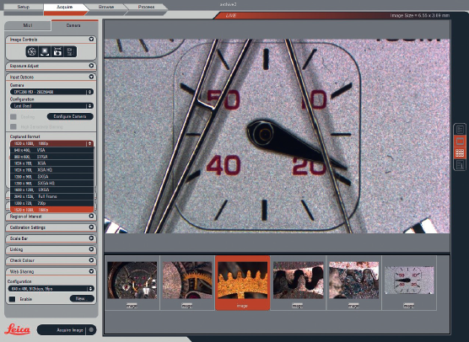The height and width of the screenshot is (342, 469).
Task: Choose Full Frame captured format option
Action: (x=51, y=196)
